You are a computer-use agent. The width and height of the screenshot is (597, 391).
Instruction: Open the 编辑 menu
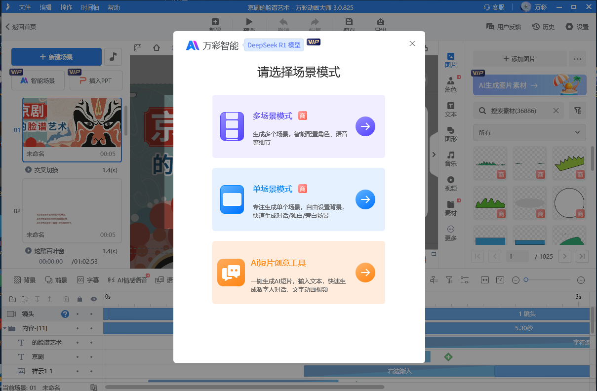45,7
